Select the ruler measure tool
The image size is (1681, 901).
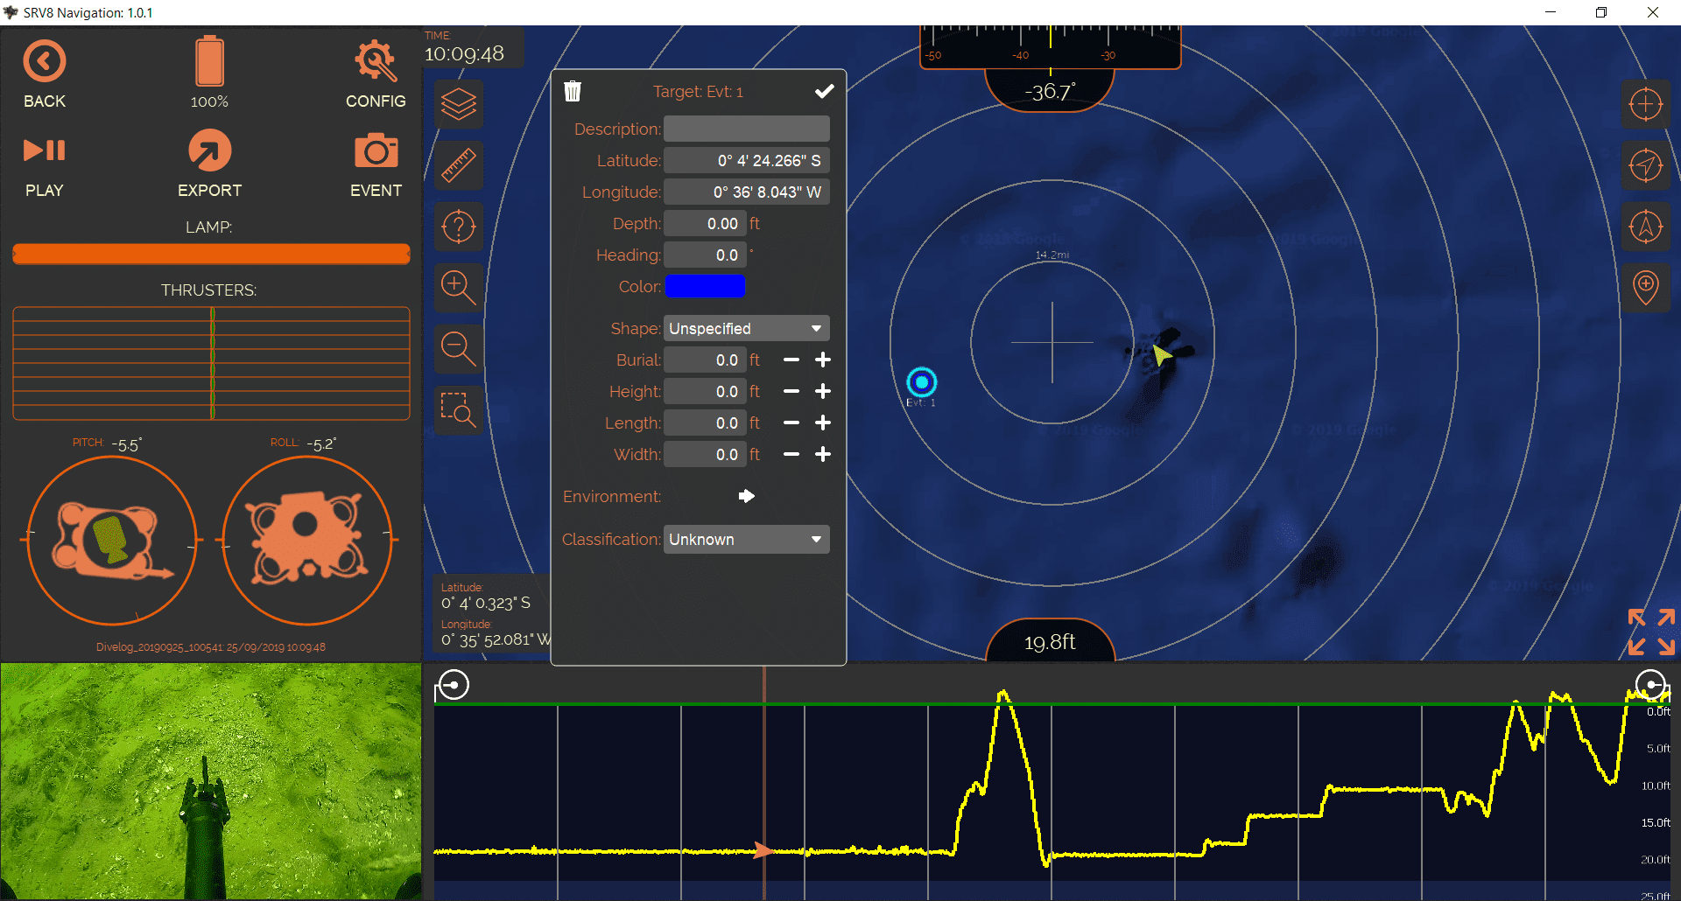(x=459, y=165)
